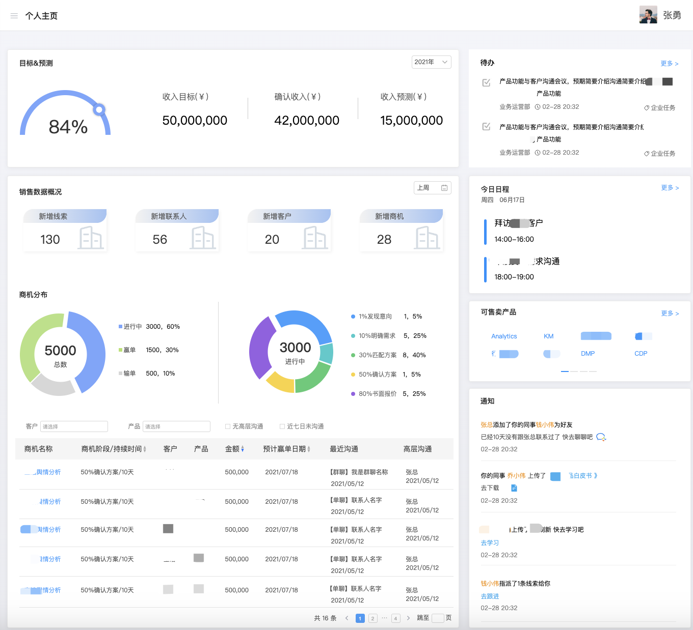
Task: Click 钱小伟 in the 指派了1条线索 notification
Action: tap(490, 584)
